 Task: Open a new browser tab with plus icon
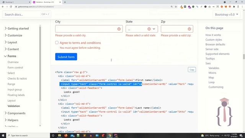tap(65, 2)
